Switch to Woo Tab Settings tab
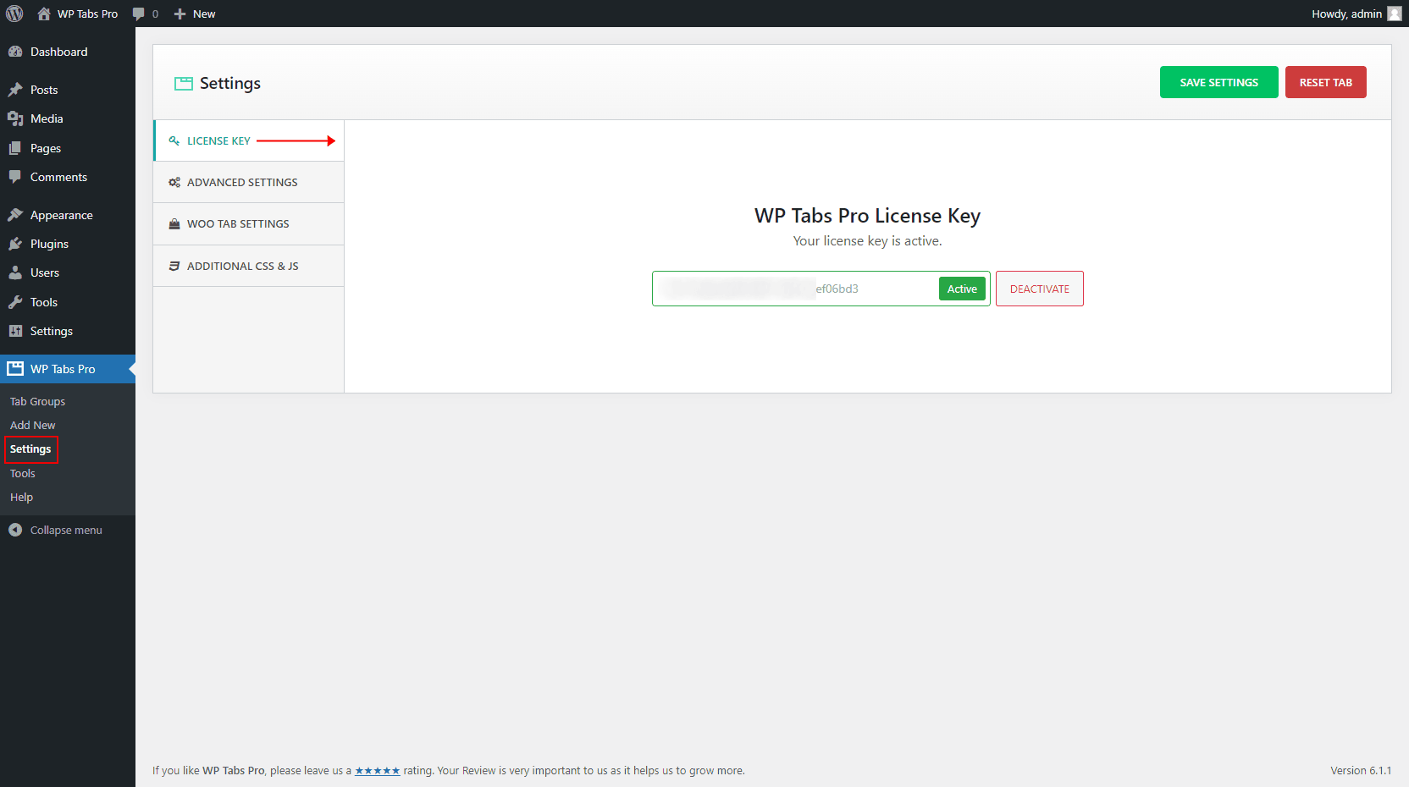Image resolution: width=1409 pixels, height=787 pixels. tap(238, 223)
